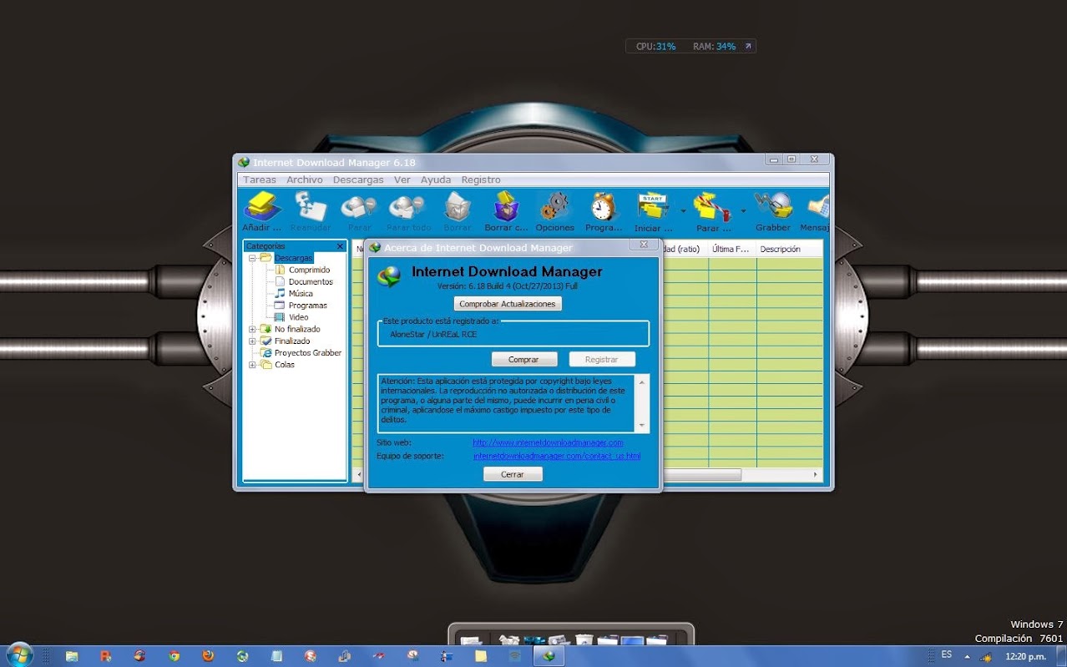Open the Ayuda menu
Screen dimensions: 1067x667
[436, 179]
